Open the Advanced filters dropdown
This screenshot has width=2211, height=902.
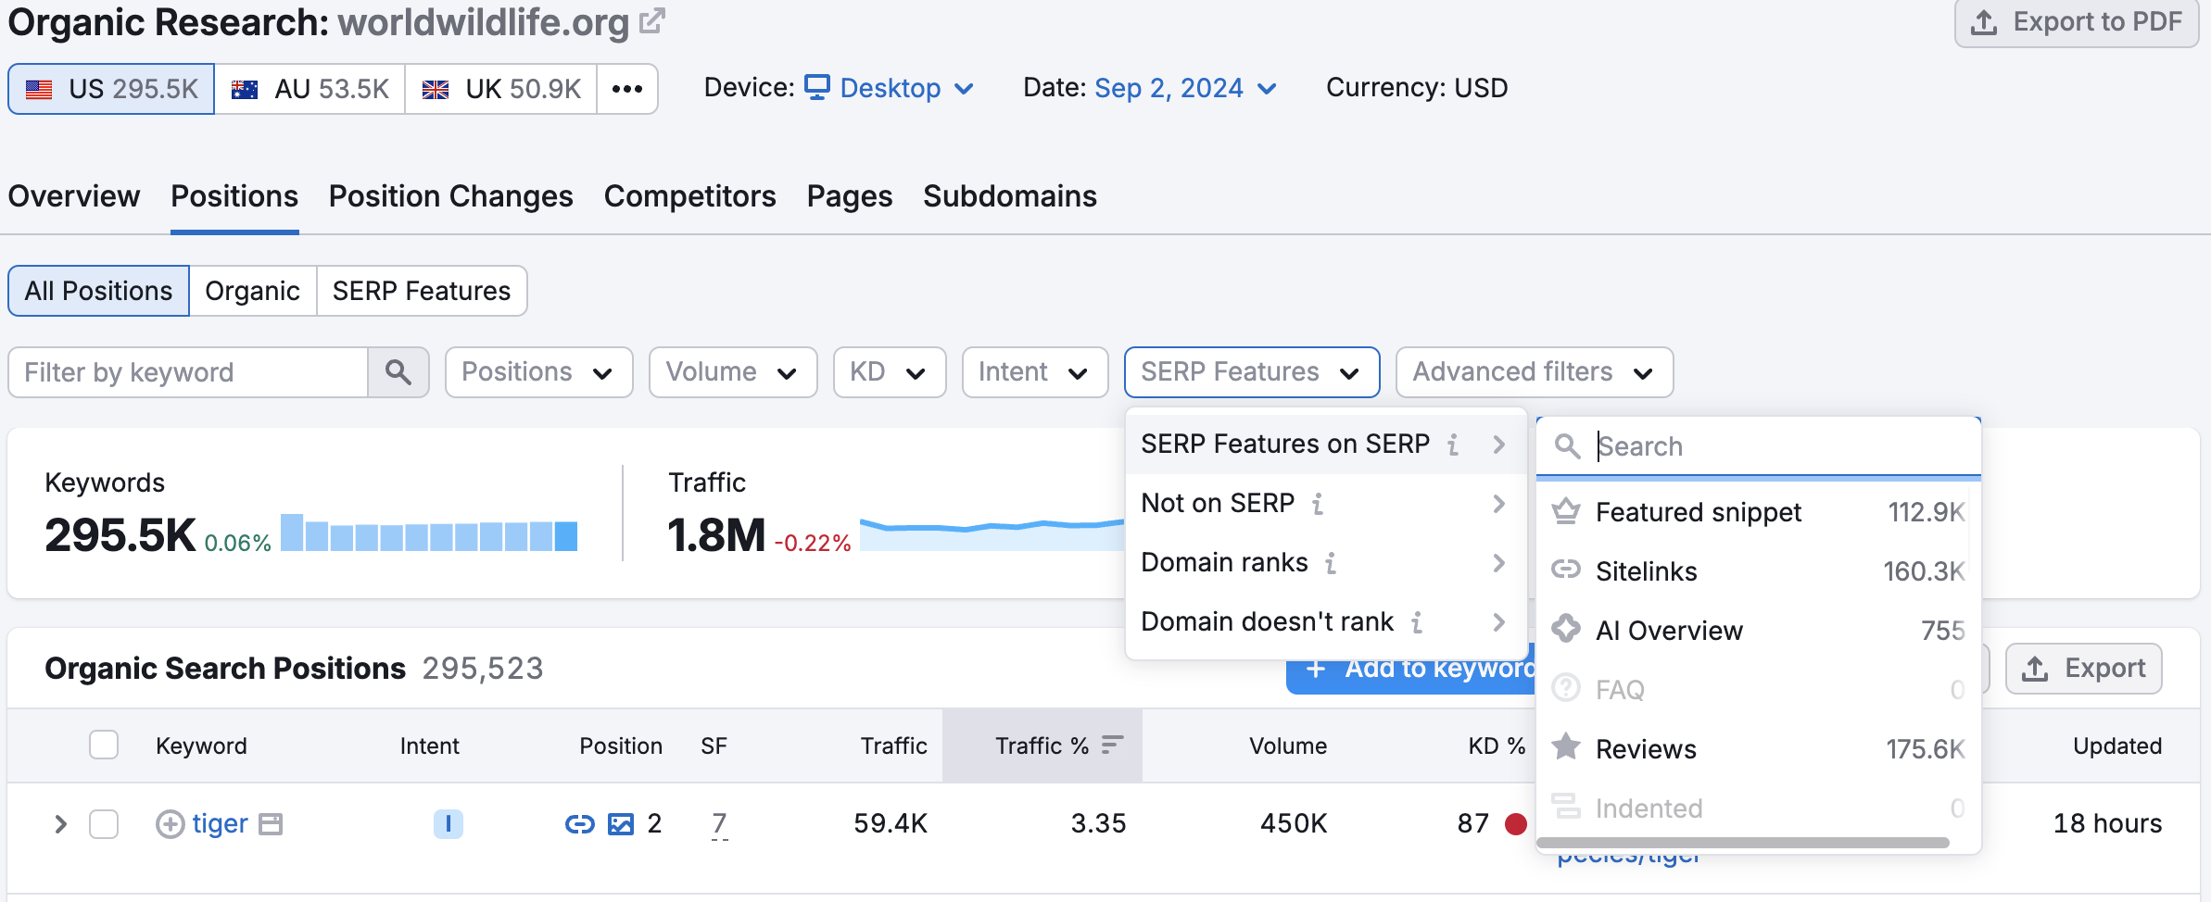click(1535, 372)
